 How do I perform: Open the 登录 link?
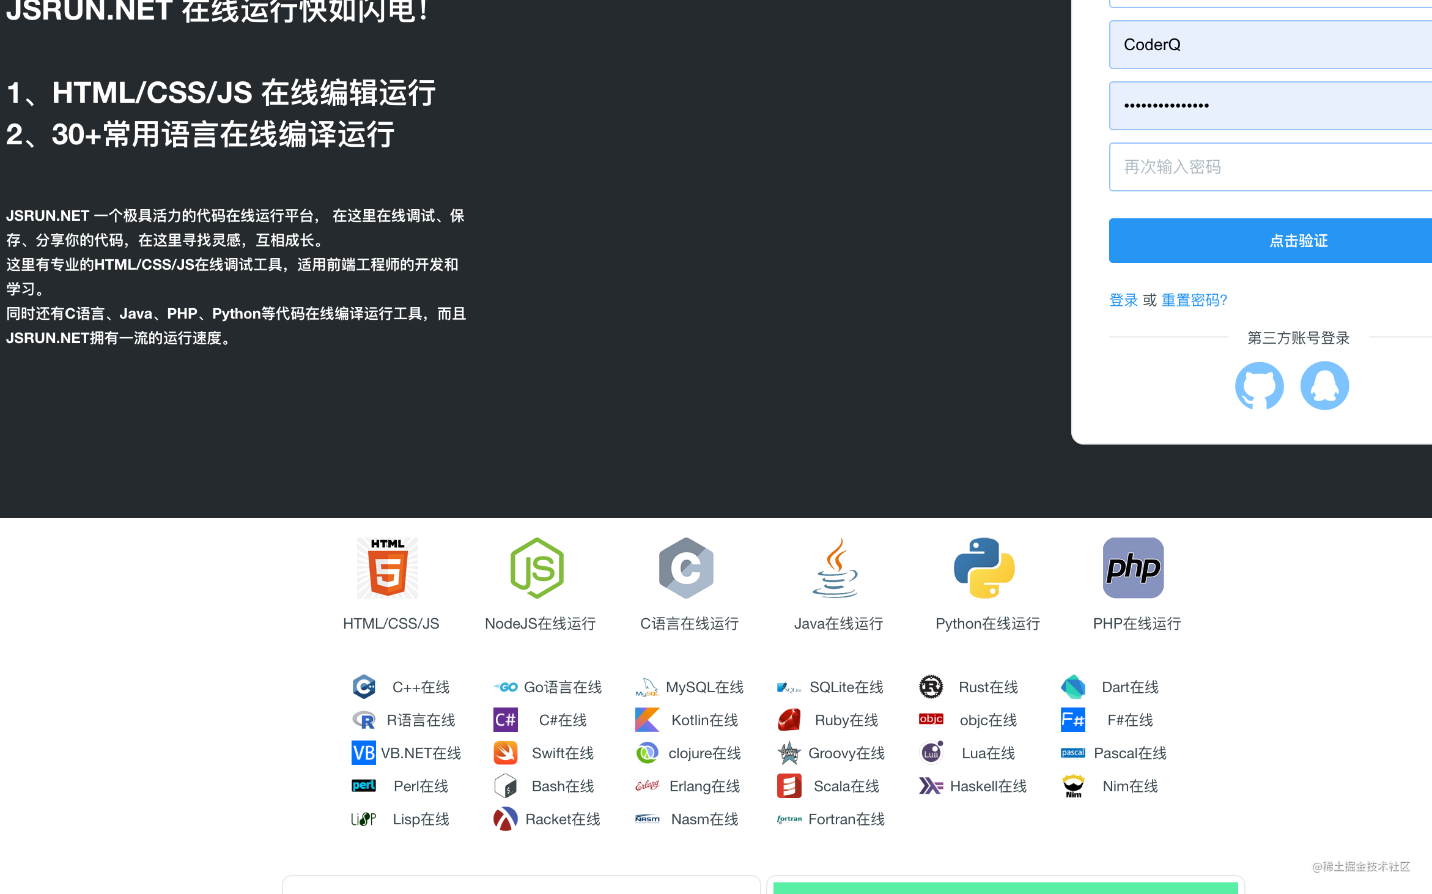[x=1124, y=300]
